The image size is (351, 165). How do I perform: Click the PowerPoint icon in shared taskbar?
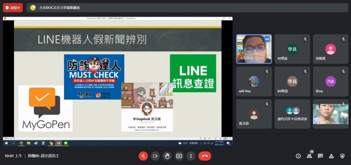58,143
